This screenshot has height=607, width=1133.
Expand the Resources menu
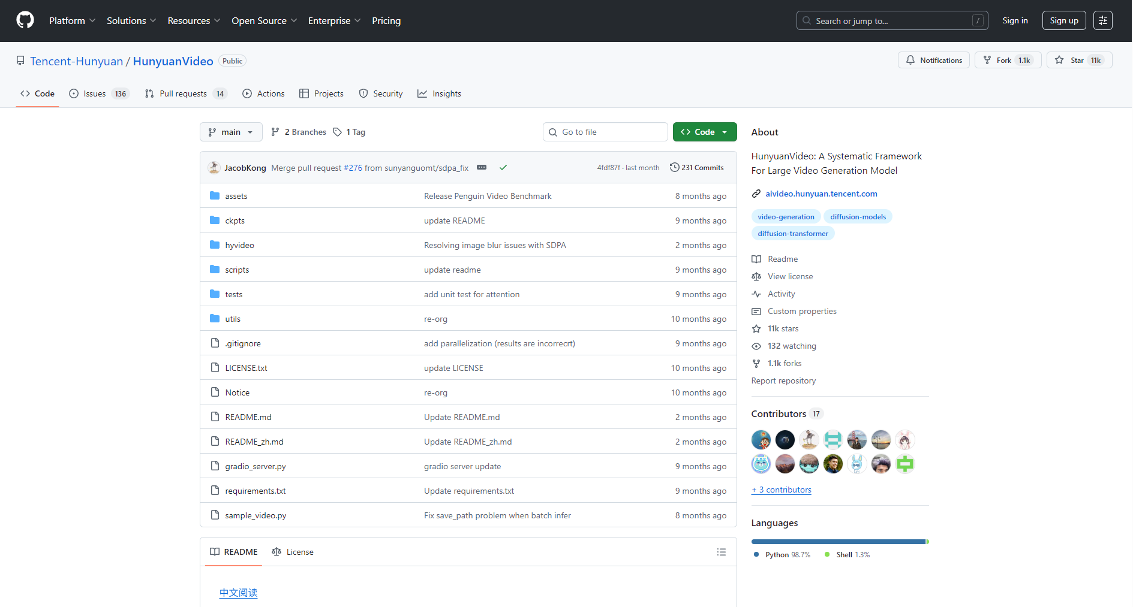point(194,20)
